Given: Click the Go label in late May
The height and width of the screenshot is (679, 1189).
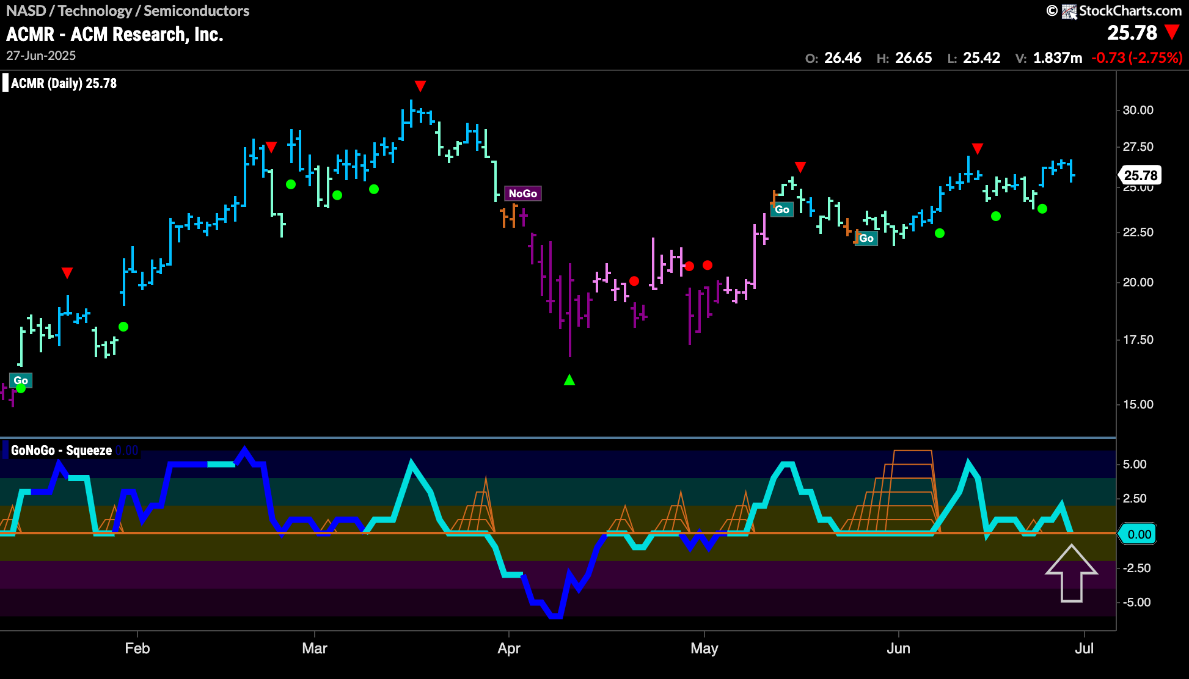Looking at the screenshot, I should click(866, 238).
